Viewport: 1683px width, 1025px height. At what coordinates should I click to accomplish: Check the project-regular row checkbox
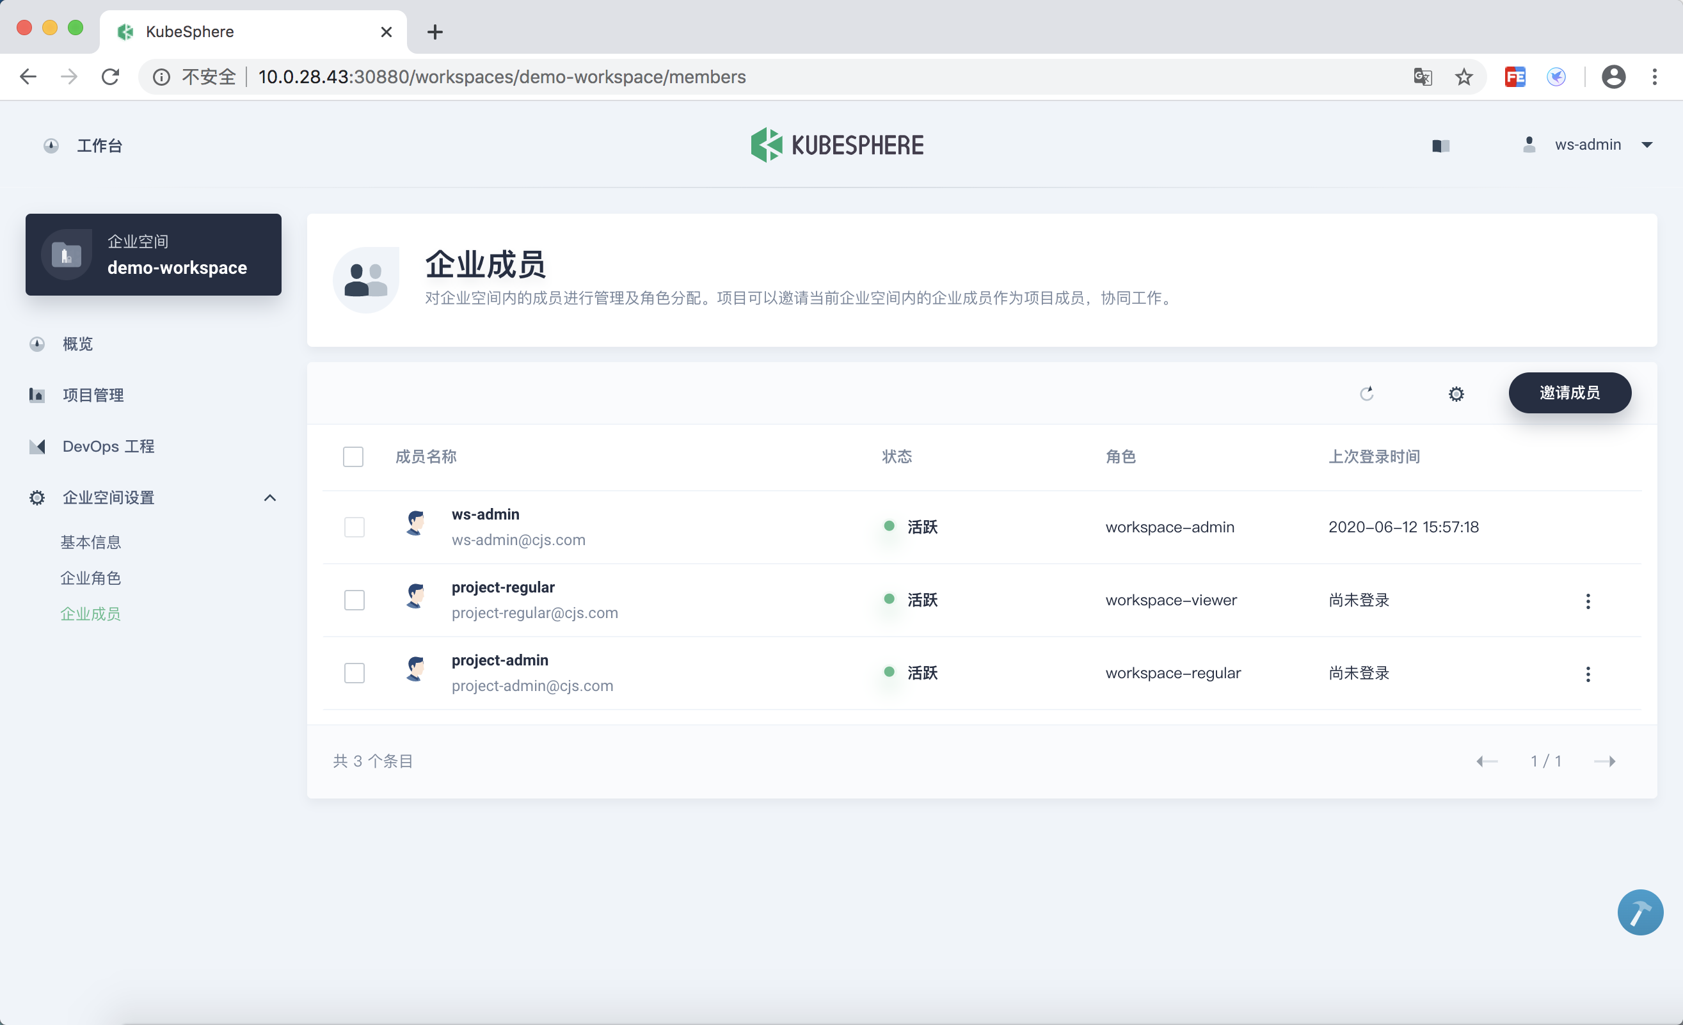point(355,600)
